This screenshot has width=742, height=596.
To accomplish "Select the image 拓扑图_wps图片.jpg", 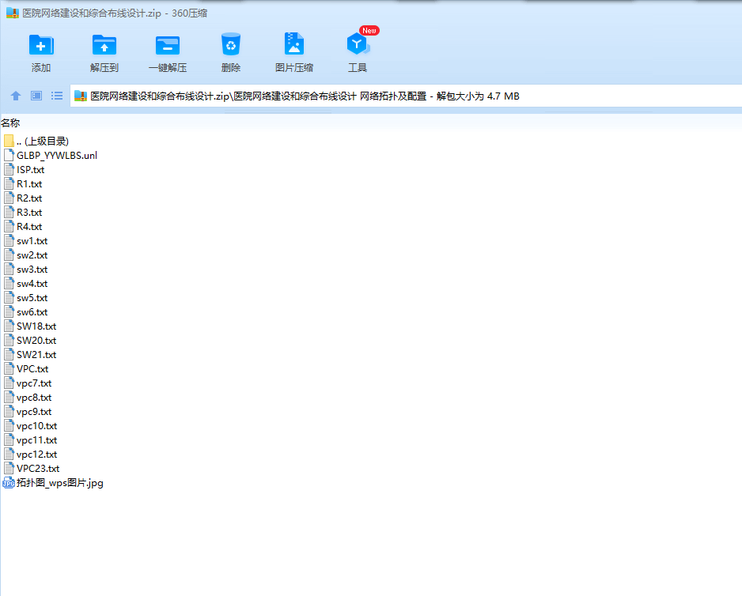I will 53,482.
